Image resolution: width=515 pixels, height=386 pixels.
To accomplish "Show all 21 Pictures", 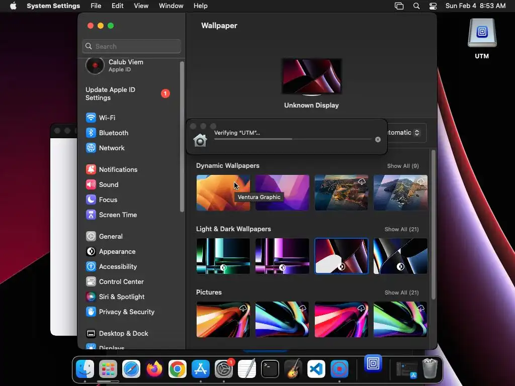I will coord(401,293).
